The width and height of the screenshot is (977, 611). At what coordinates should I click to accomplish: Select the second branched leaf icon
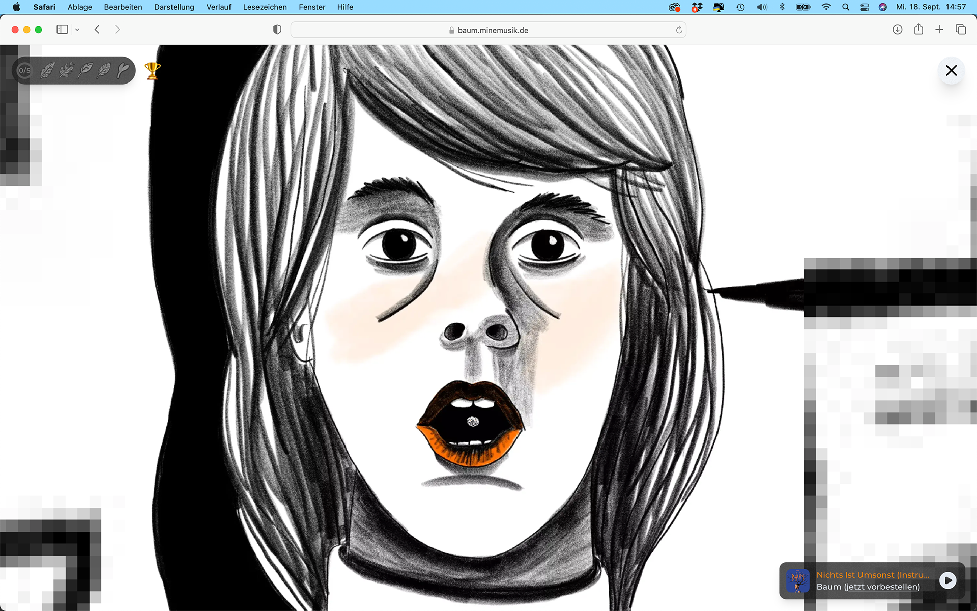click(66, 70)
